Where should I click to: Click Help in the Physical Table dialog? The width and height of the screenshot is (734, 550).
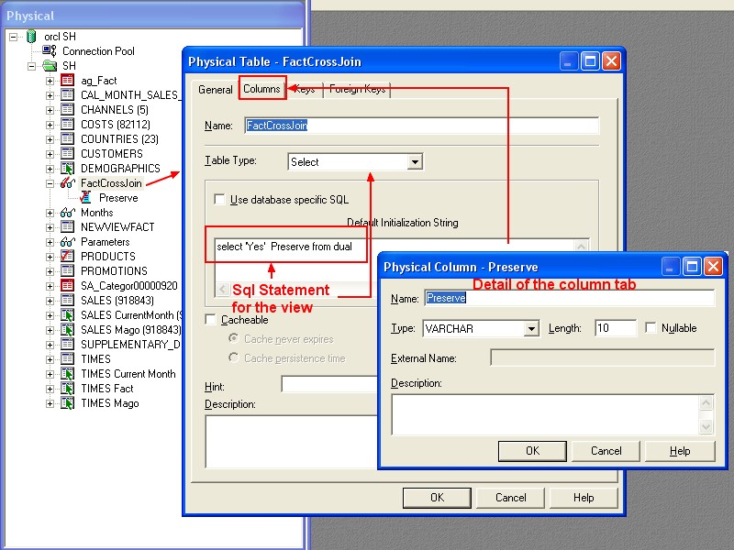584,497
